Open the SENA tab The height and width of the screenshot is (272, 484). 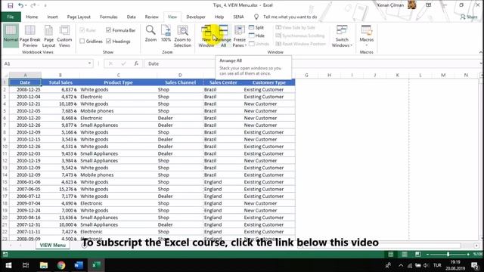pos(238,17)
